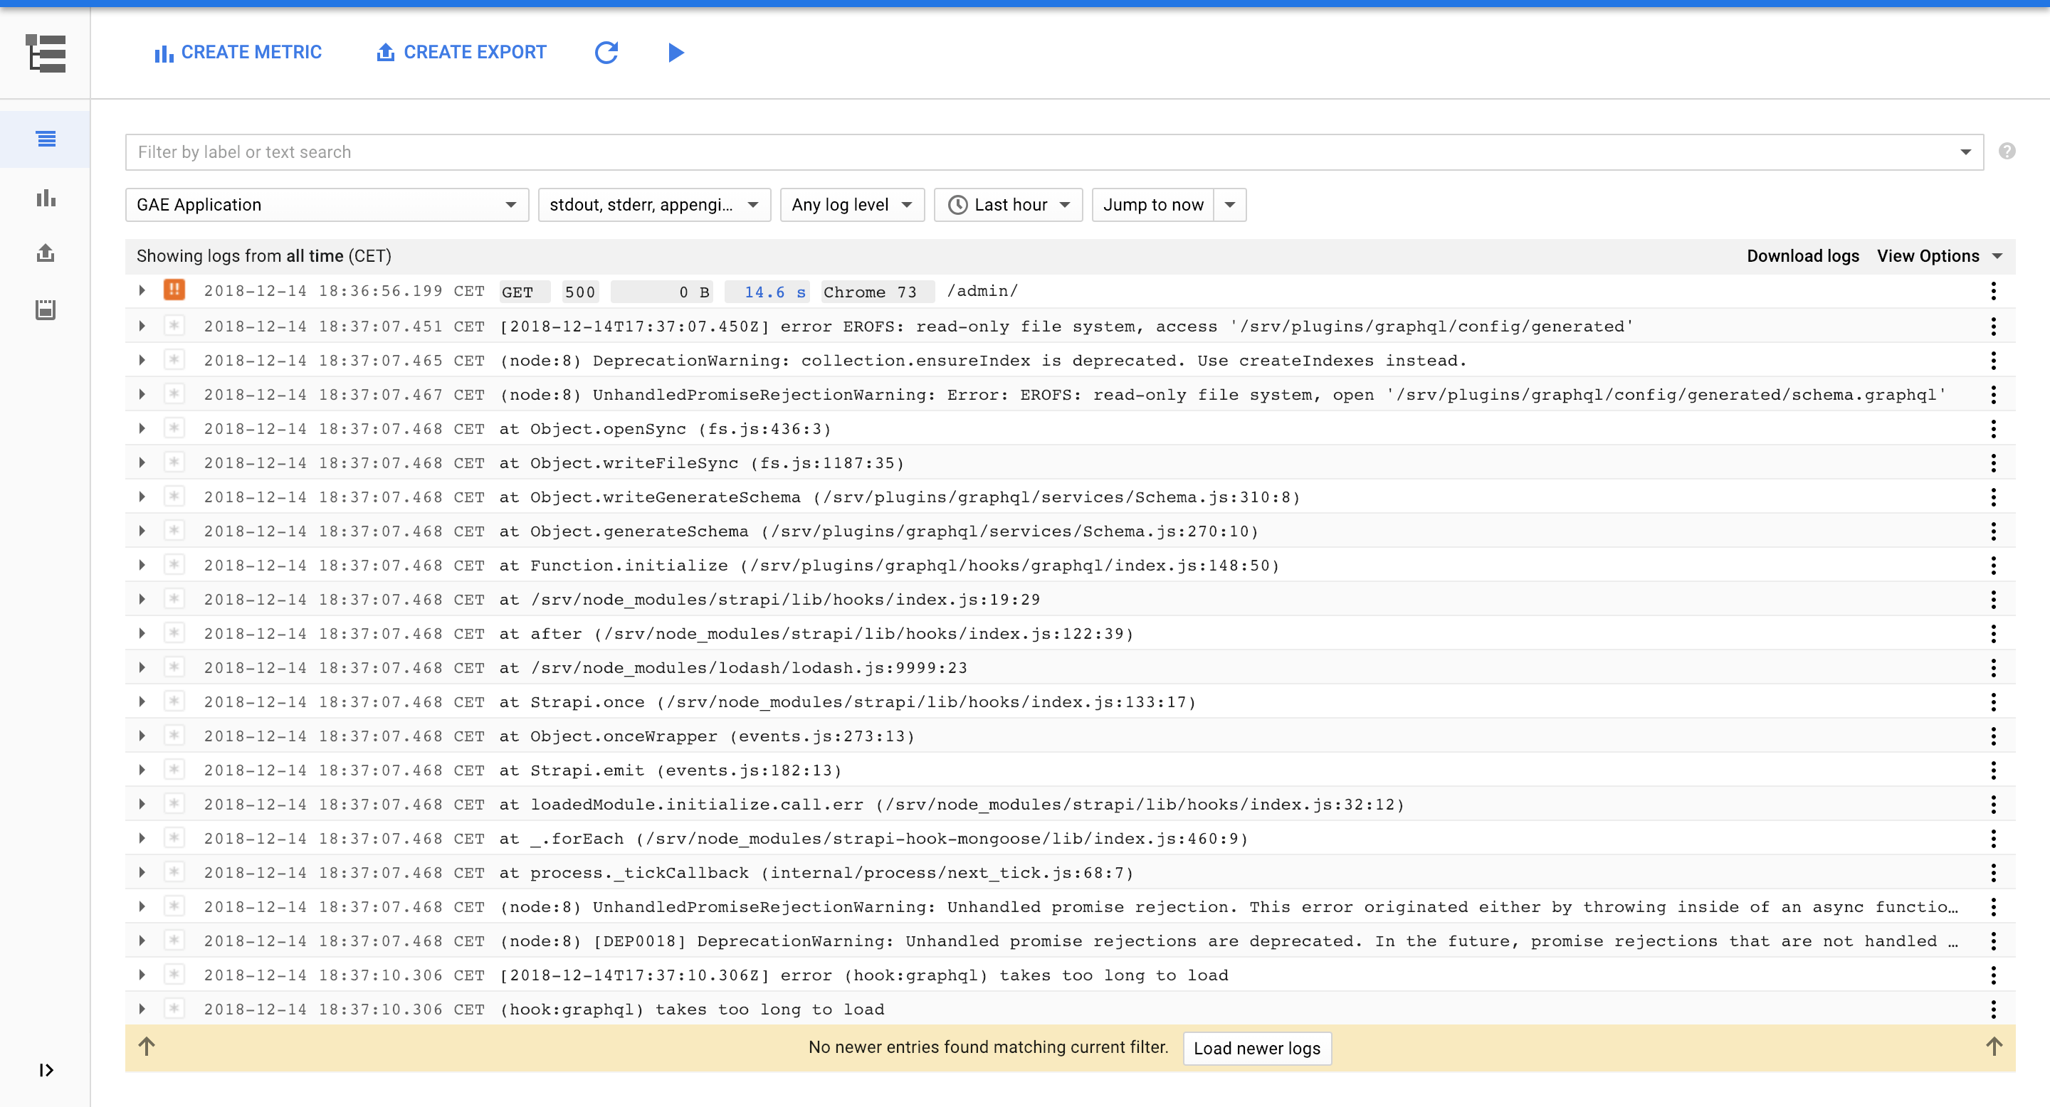Open options menu for the /admin/ entry
The height and width of the screenshot is (1107, 2050).
[1994, 291]
